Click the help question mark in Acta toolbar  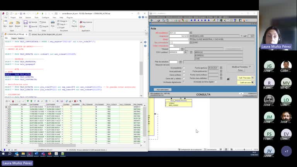coord(217,20)
